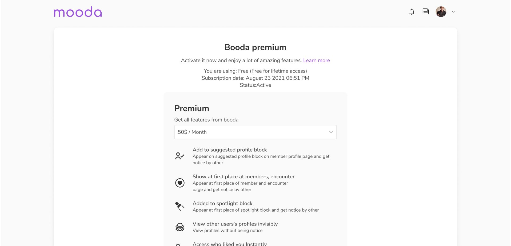Open the notifications bell
This screenshot has width=511, height=246.
point(412,12)
